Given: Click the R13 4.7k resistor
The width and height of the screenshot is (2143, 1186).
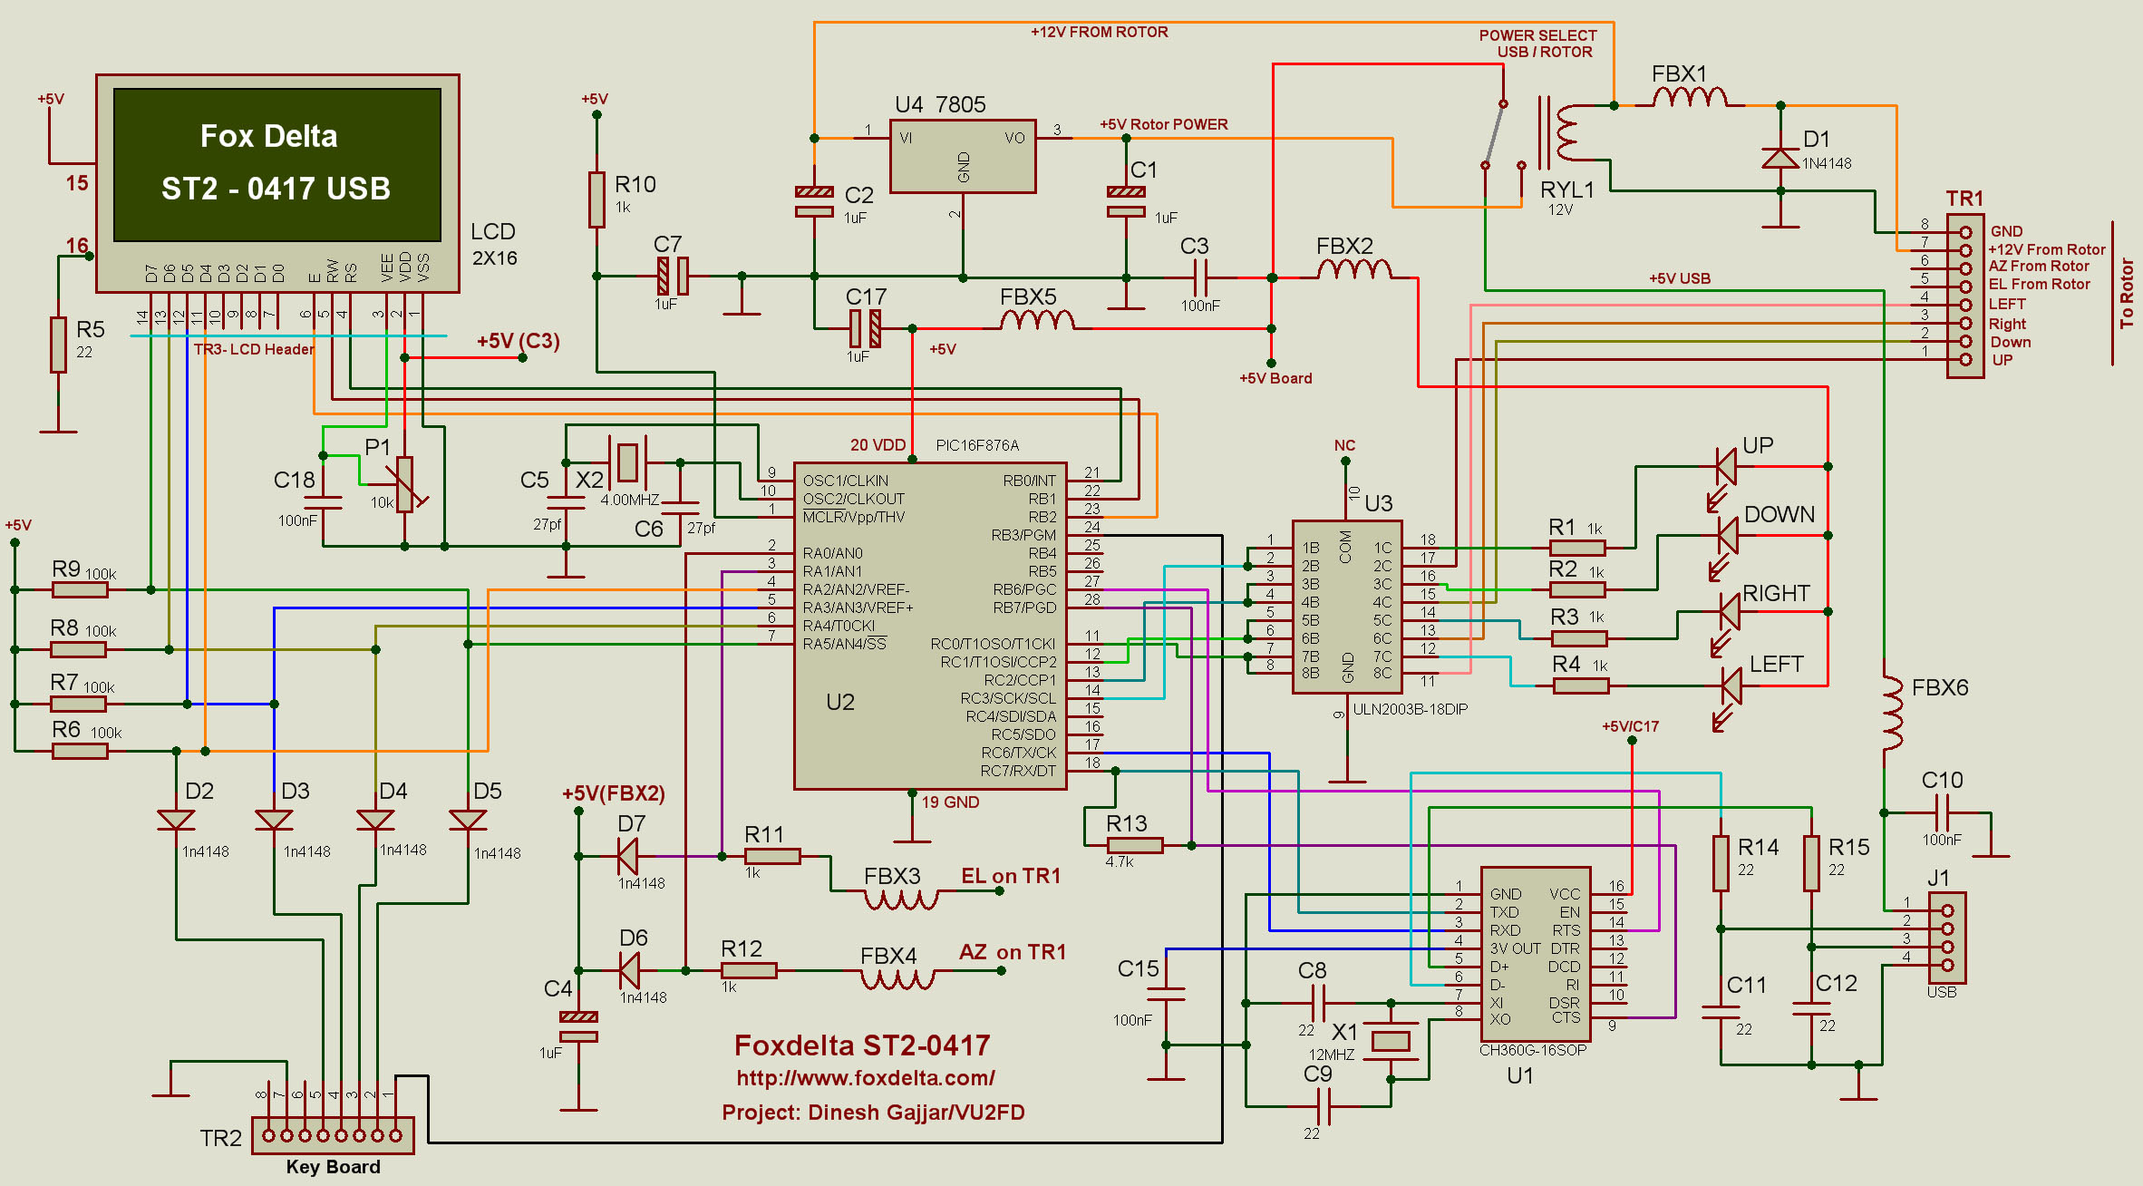Looking at the screenshot, I should tap(1134, 845).
